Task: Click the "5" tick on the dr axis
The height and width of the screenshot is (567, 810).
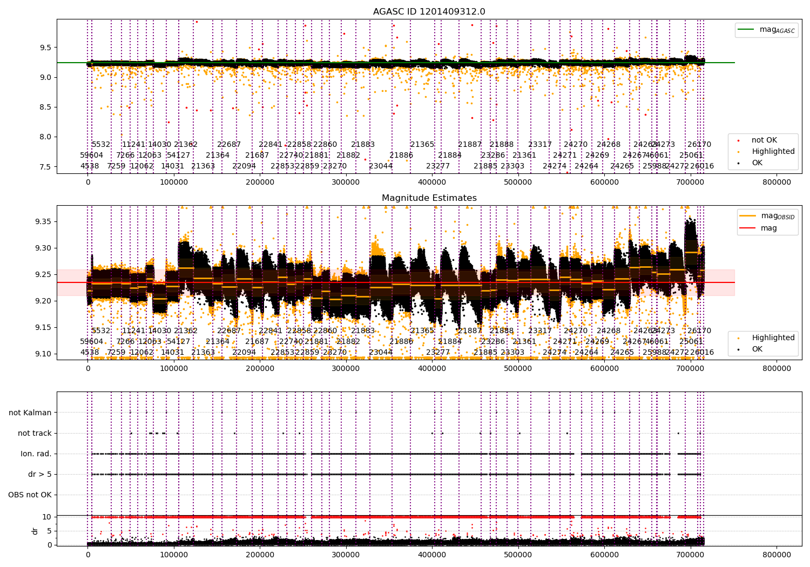Action: (50, 531)
